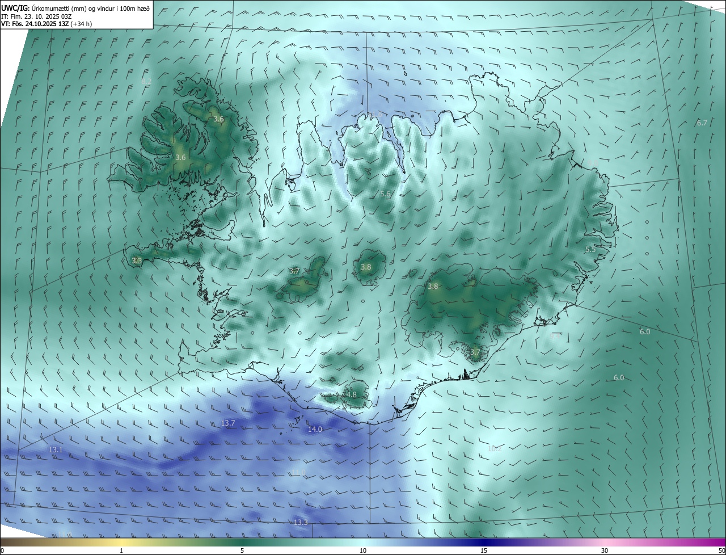Click the title line 'UWC/IG: Úrkomumætti (mm) og vindur'
The height and width of the screenshot is (555, 726).
click(76, 7)
